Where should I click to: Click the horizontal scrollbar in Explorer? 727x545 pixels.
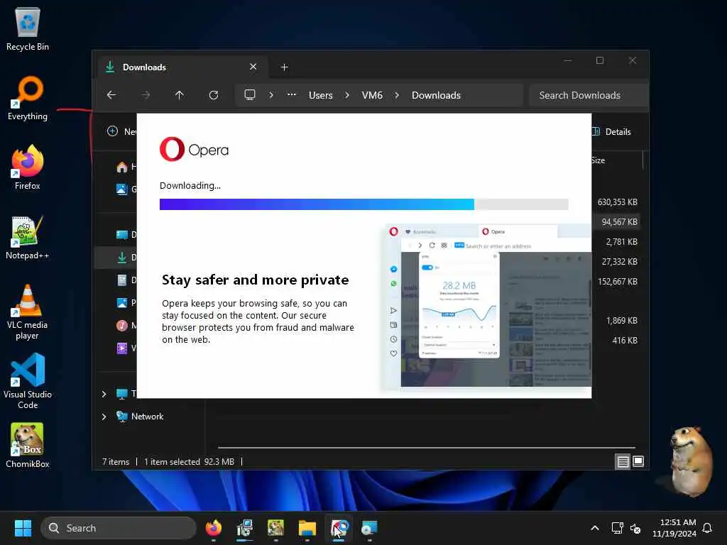pyautogui.click(x=427, y=448)
